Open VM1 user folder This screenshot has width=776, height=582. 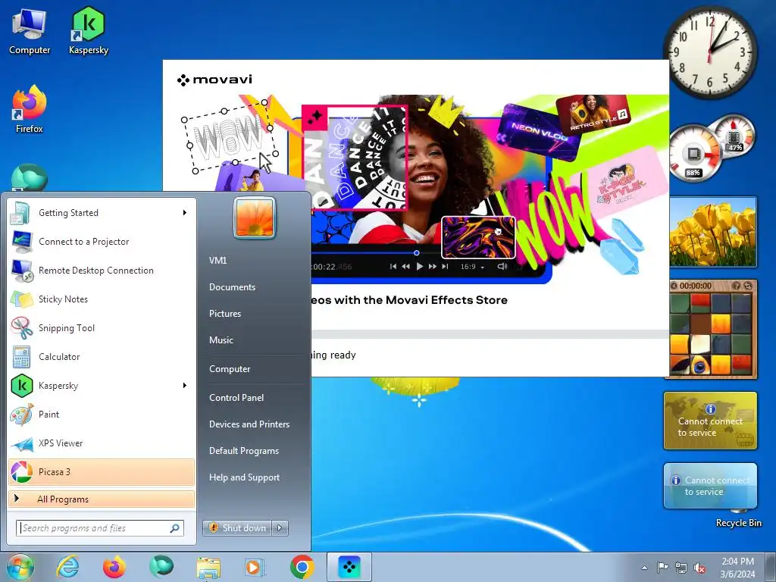coord(217,261)
